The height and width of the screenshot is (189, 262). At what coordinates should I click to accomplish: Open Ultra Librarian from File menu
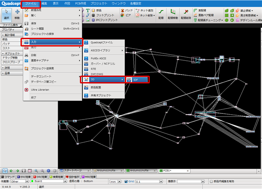52,90
